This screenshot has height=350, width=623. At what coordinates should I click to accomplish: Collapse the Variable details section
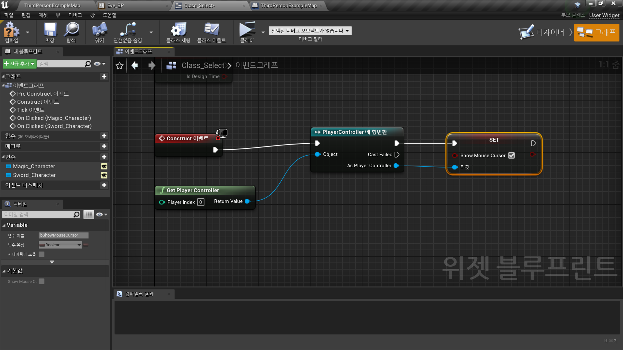[x=4, y=225]
